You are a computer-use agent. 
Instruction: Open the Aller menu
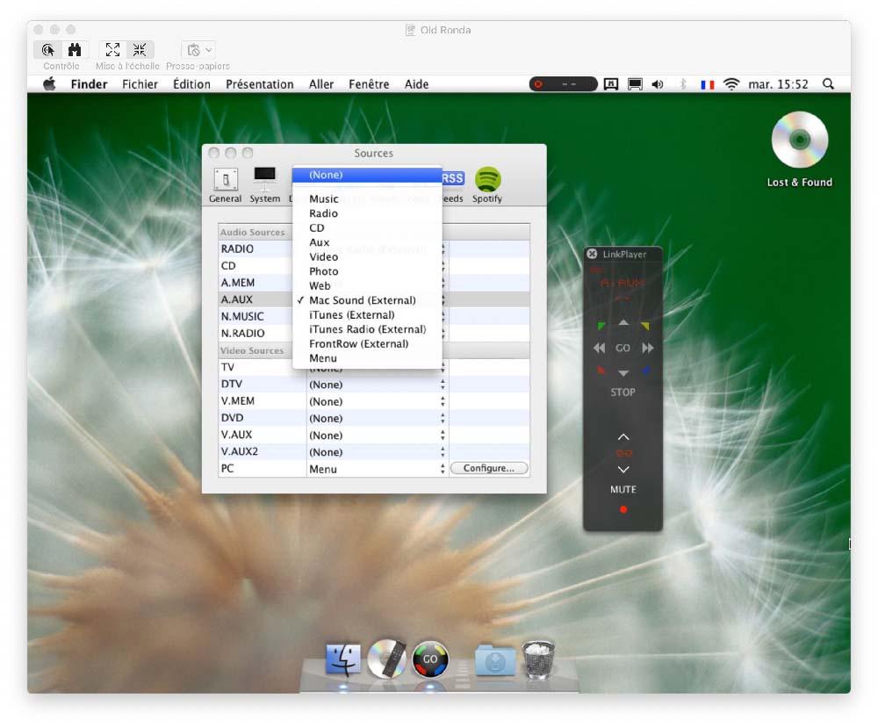[x=320, y=84]
